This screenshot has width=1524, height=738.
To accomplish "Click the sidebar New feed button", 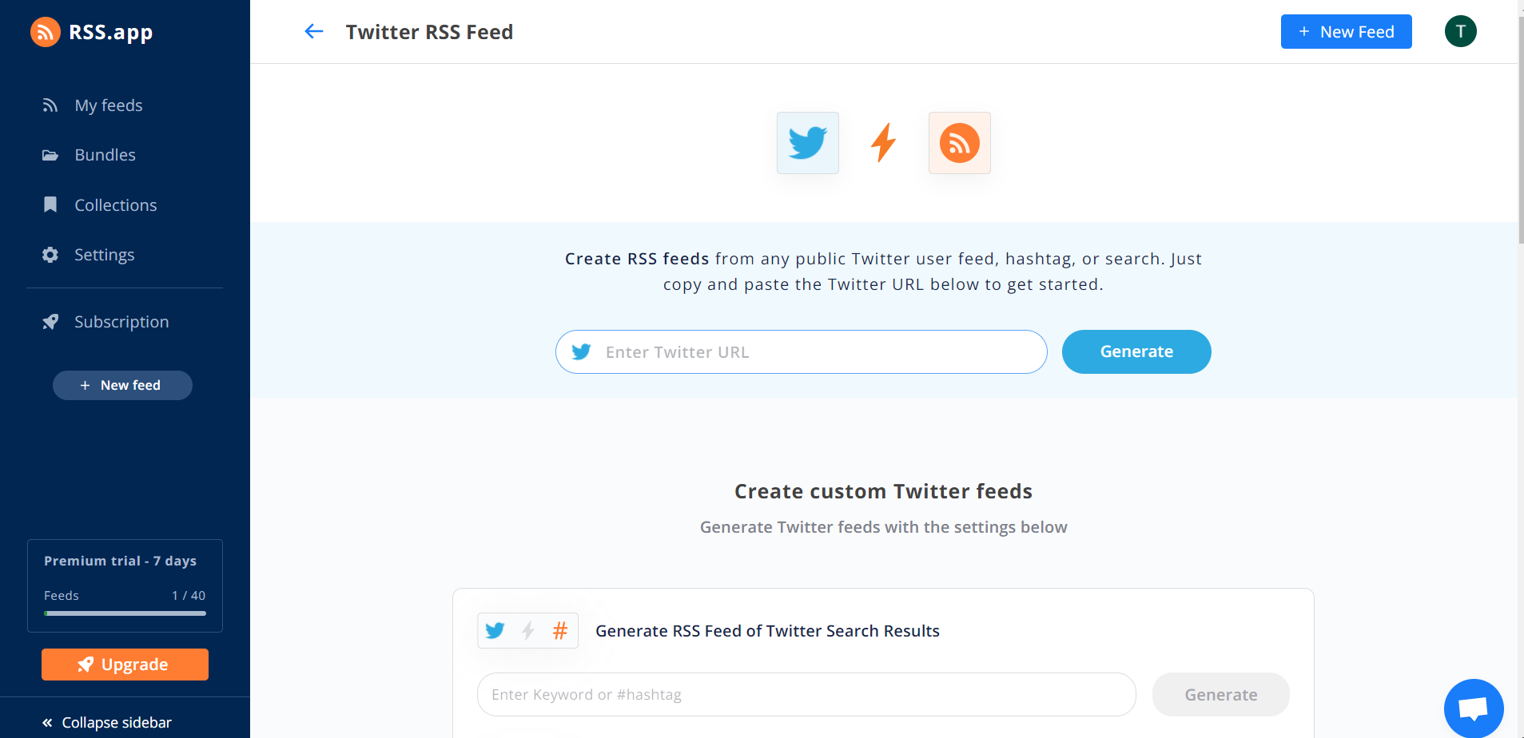I will [122, 385].
